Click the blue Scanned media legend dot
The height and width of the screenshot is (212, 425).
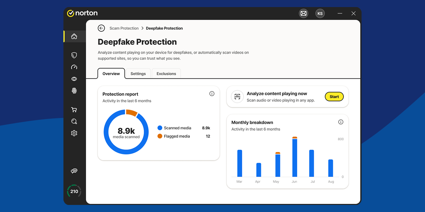pos(160,128)
